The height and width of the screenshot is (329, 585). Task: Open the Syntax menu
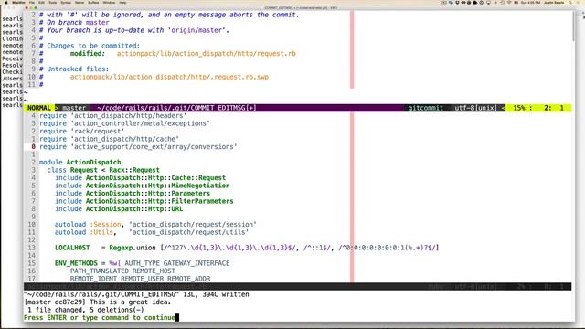pyautogui.click(x=66, y=2)
